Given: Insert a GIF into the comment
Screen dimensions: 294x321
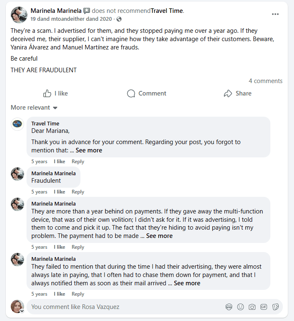Looking at the screenshot, I should pos(263,307).
